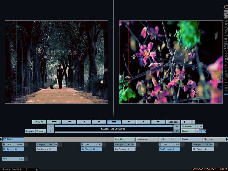228x171 pixels.
Task: Toggle the M button beside To Match
Action: (198, 127)
